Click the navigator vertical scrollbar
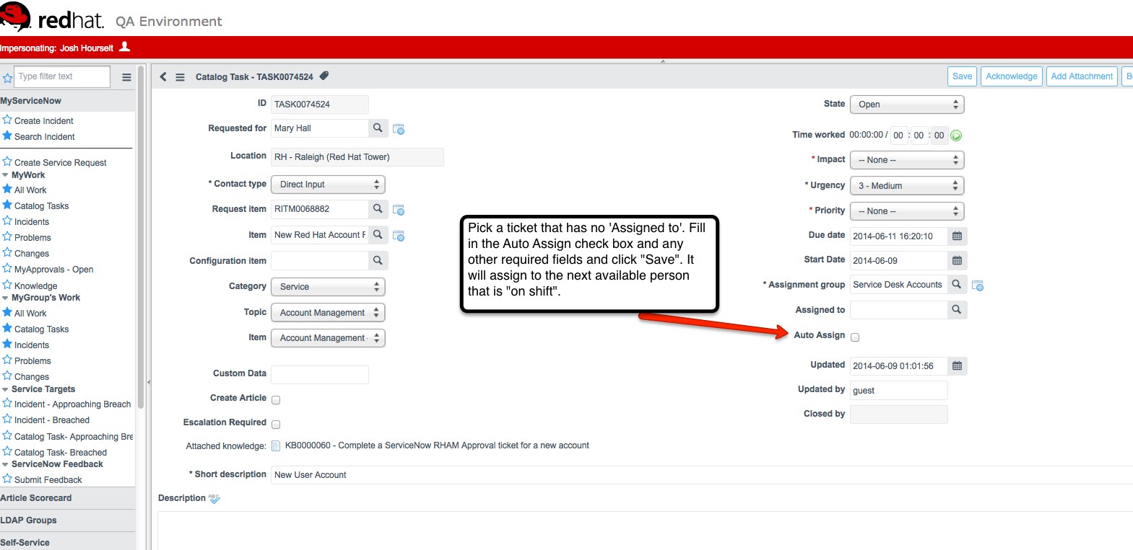Image resolution: width=1133 pixels, height=550 pixels. tap(141, 238)
